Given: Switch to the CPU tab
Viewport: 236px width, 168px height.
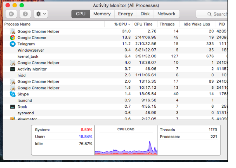Looking at the screenshot, I should point(81,14).
